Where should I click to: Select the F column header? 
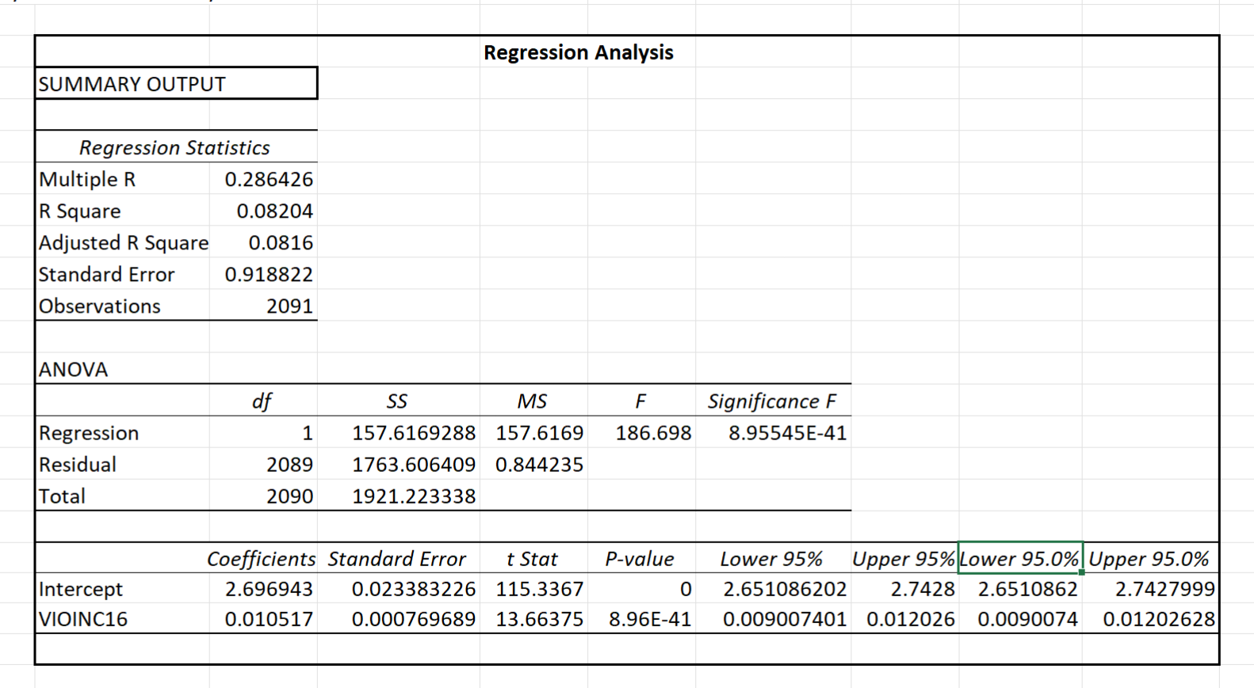[640, 401]
